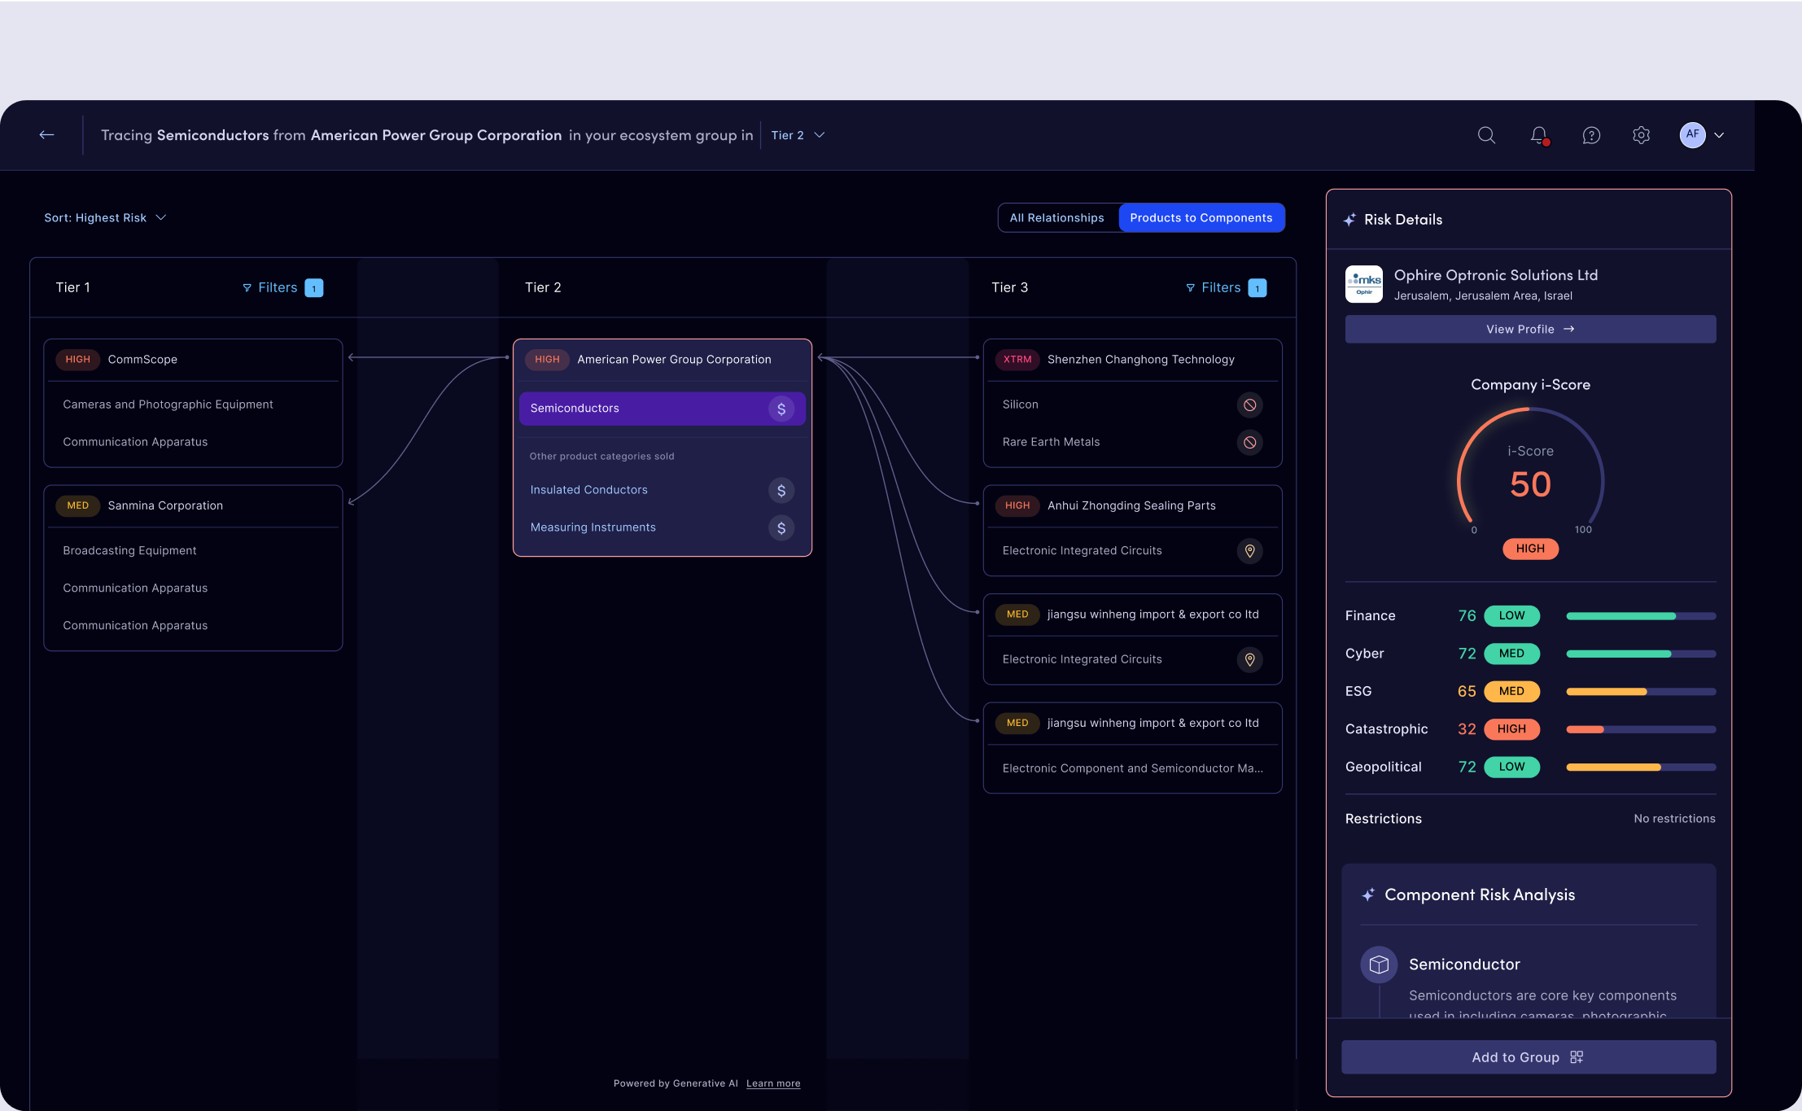Switch to All Relationships view

pos(1056,218)
